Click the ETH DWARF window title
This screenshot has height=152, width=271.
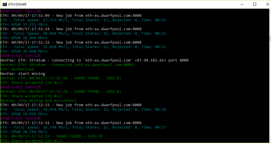click(x=17, y=4)
